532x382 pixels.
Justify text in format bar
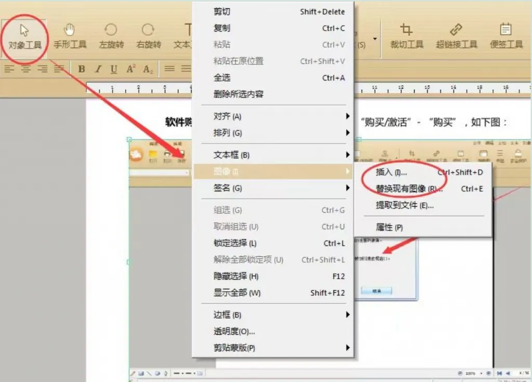59,69
